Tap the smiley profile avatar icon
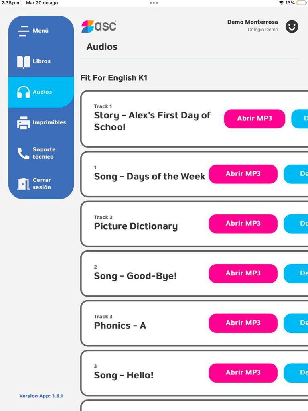 click(292, 26)
